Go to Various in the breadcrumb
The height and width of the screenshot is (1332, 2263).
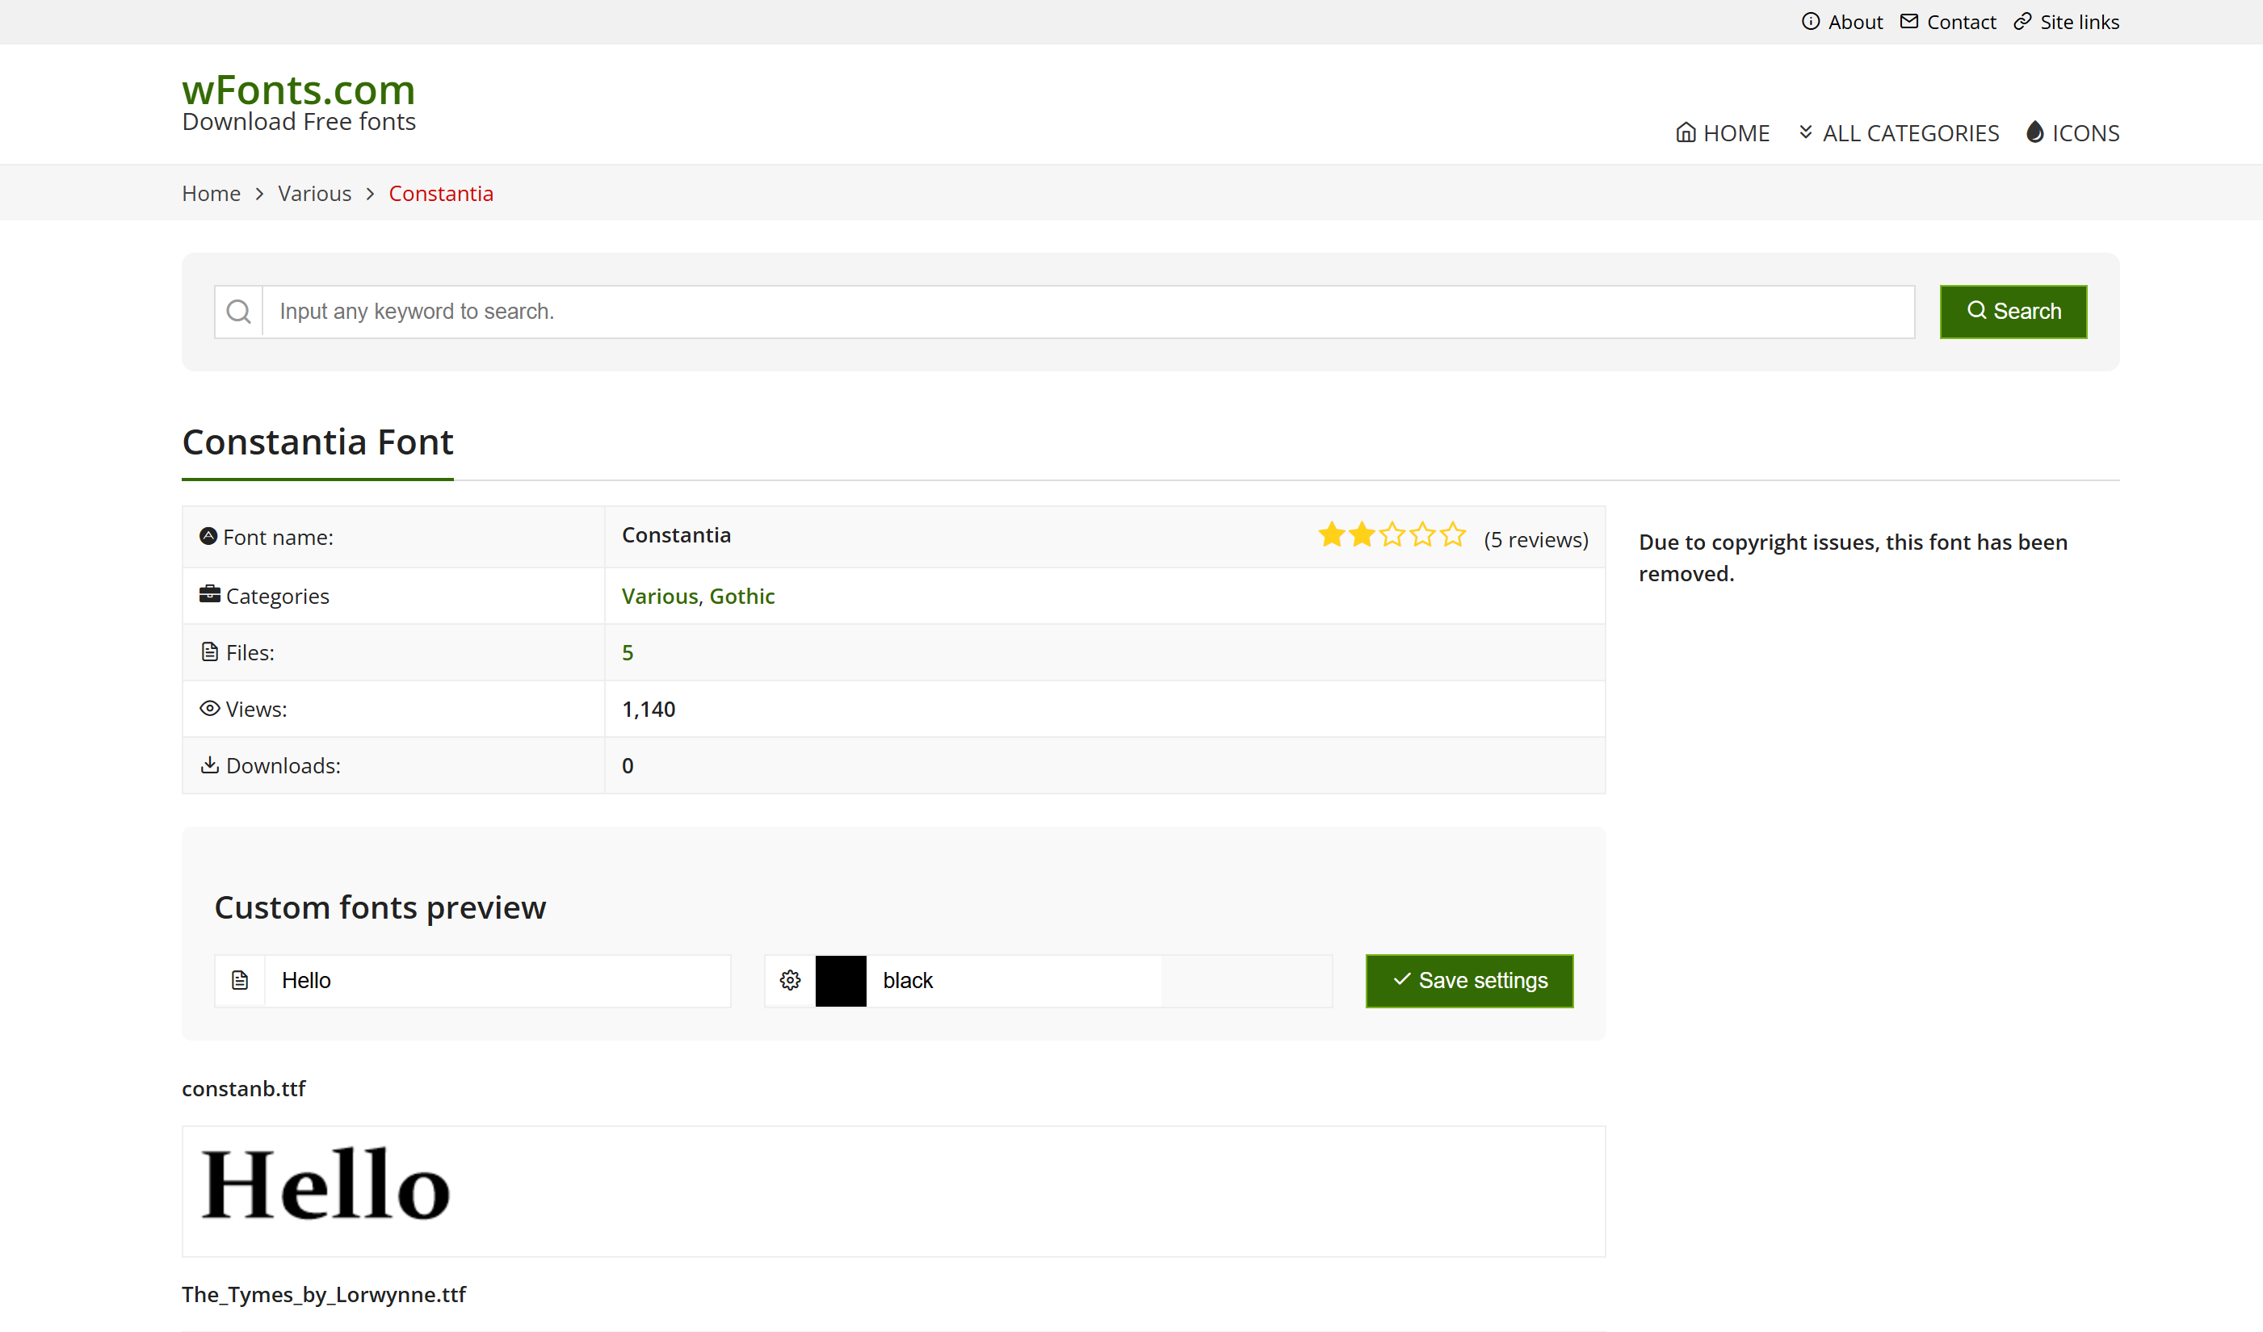tap(314, 193)
